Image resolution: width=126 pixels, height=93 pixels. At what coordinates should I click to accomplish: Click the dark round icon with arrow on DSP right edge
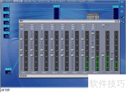[122, 17]
